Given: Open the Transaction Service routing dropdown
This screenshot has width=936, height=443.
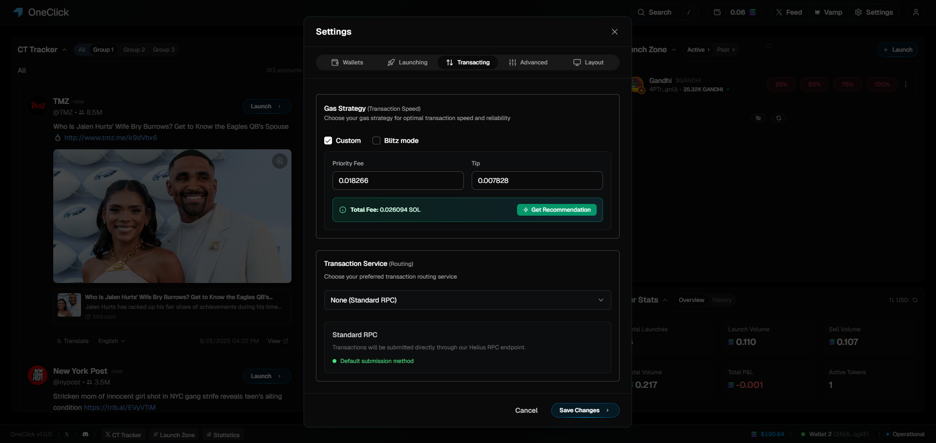Looking at the screenshot, I should 468,300.
